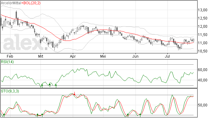The width and height of the screenshot is (212, 118).
Task: Click the red sell arrow in the STO panel
Action: click(x=74, y=94)
